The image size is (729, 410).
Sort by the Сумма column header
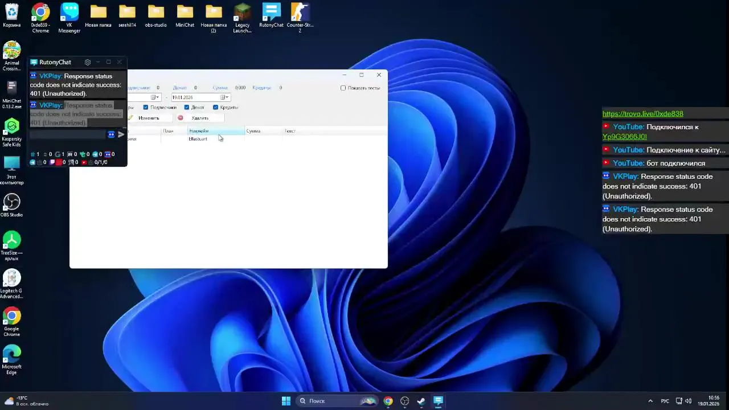click(264, 131)
